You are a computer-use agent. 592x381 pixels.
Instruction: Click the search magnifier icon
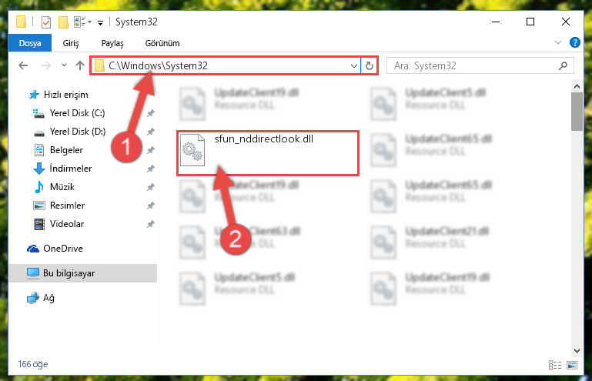tap(563, 65)
